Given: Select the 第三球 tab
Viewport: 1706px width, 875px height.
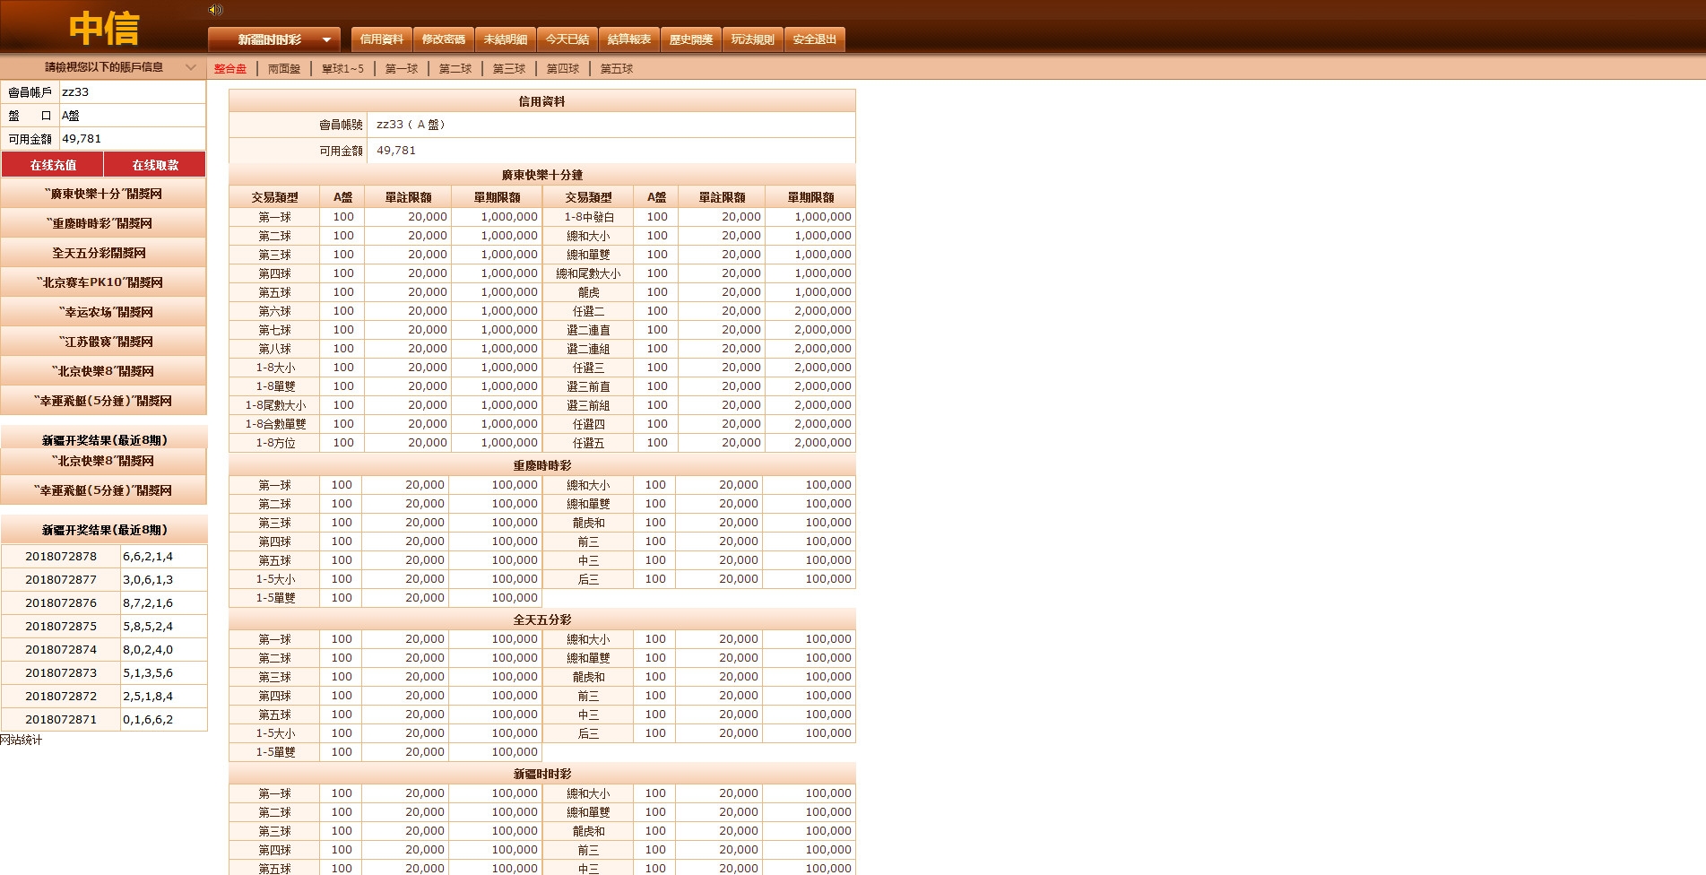Looking at the screenshot, I should (x=508, y=69).
